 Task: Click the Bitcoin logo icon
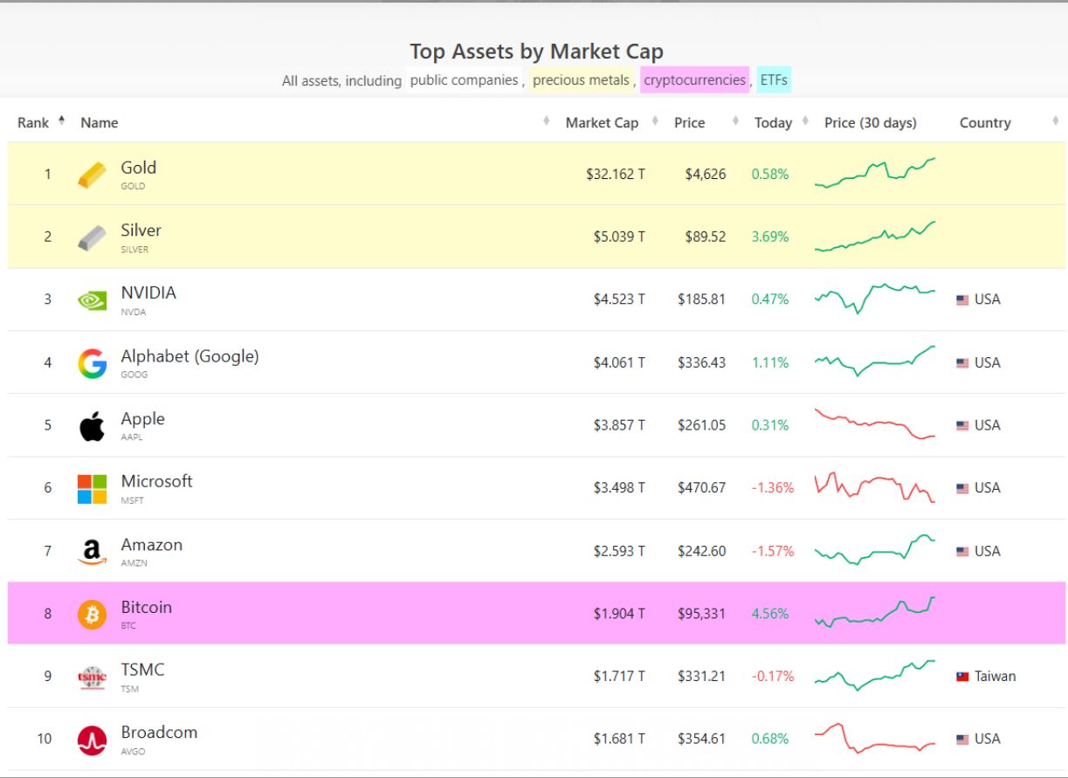pyautogui.click(x=92, y=614)
